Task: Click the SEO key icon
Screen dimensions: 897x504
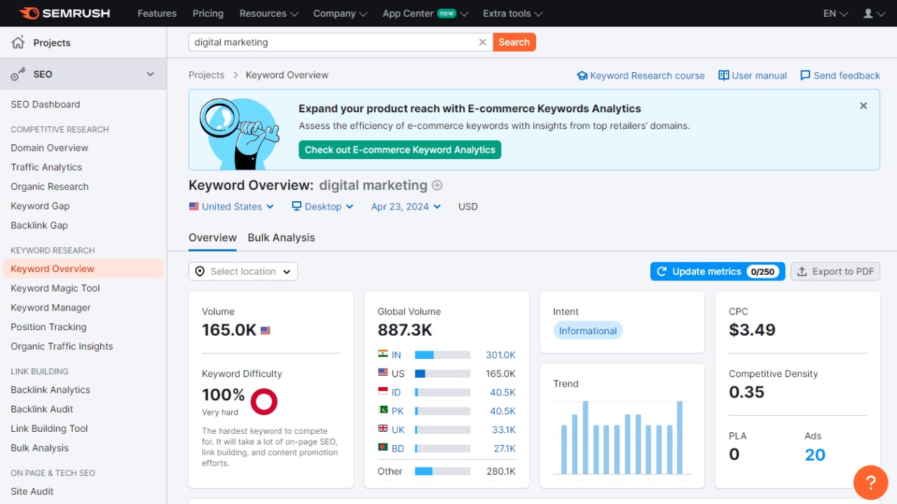Action: click(x=18, y=74)
